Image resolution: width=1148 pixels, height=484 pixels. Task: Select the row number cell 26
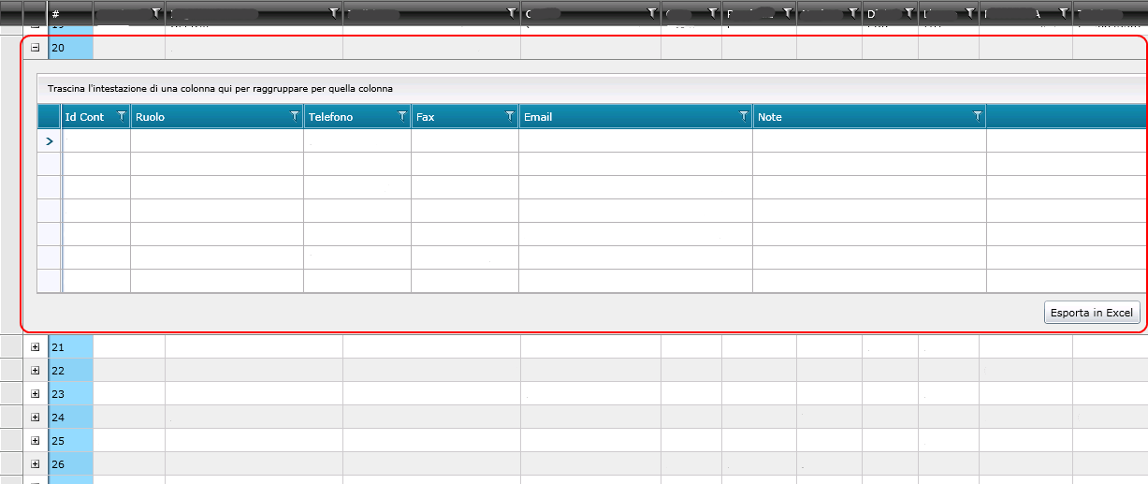[70, 463]
